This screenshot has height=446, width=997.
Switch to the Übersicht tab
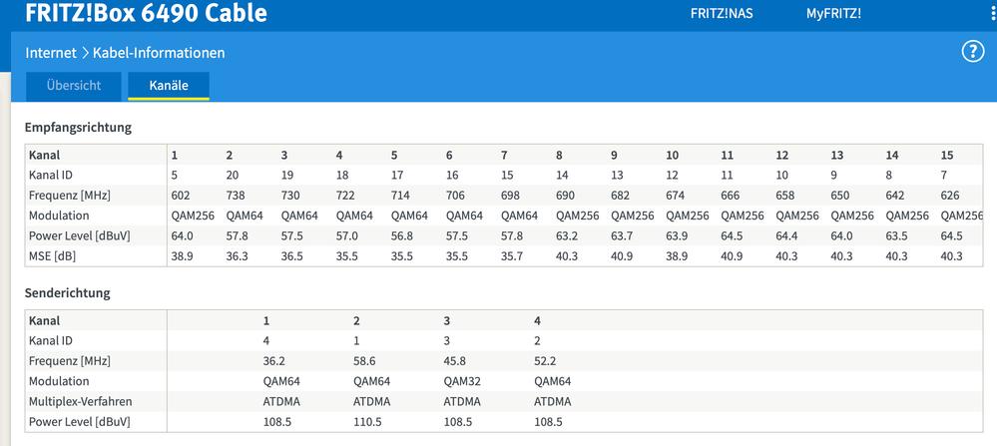click(73, 86)
